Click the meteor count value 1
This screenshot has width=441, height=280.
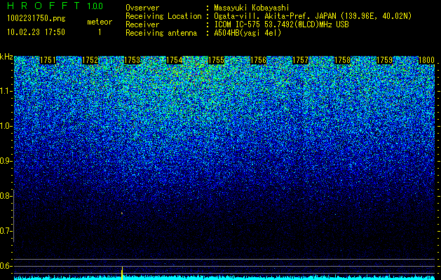[x=100, y=32]
